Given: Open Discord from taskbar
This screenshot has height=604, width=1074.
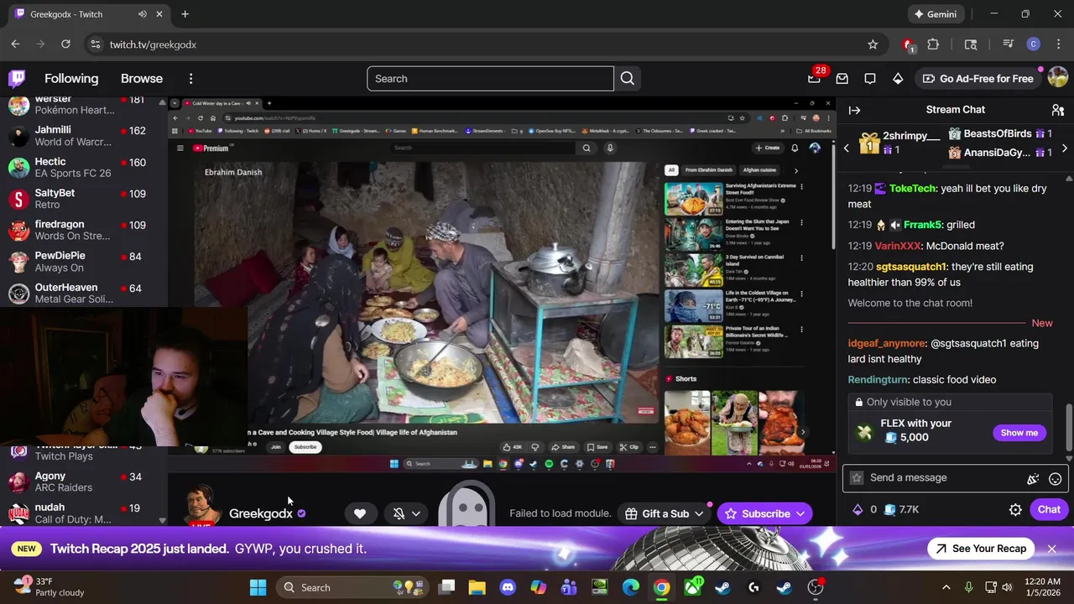Looking at the screenshot, I should point(507,587).
